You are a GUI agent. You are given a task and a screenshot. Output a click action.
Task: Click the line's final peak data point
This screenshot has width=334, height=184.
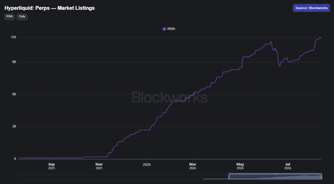coord(321,38)
